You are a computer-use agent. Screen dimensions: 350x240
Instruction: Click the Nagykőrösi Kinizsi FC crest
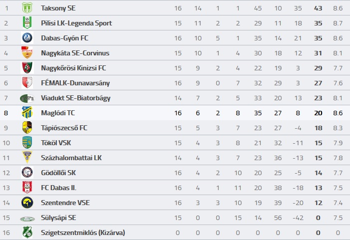click(27, 67)
